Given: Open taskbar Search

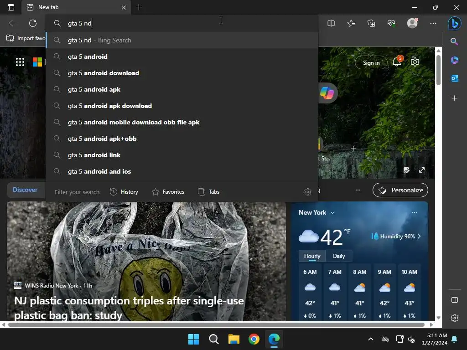Looking at the screenshot, I should pos(213,339).
